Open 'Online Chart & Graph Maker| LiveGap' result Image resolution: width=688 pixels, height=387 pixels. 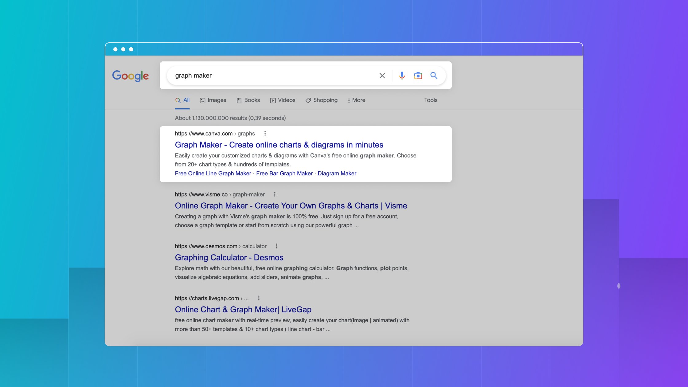click(243, 309)
